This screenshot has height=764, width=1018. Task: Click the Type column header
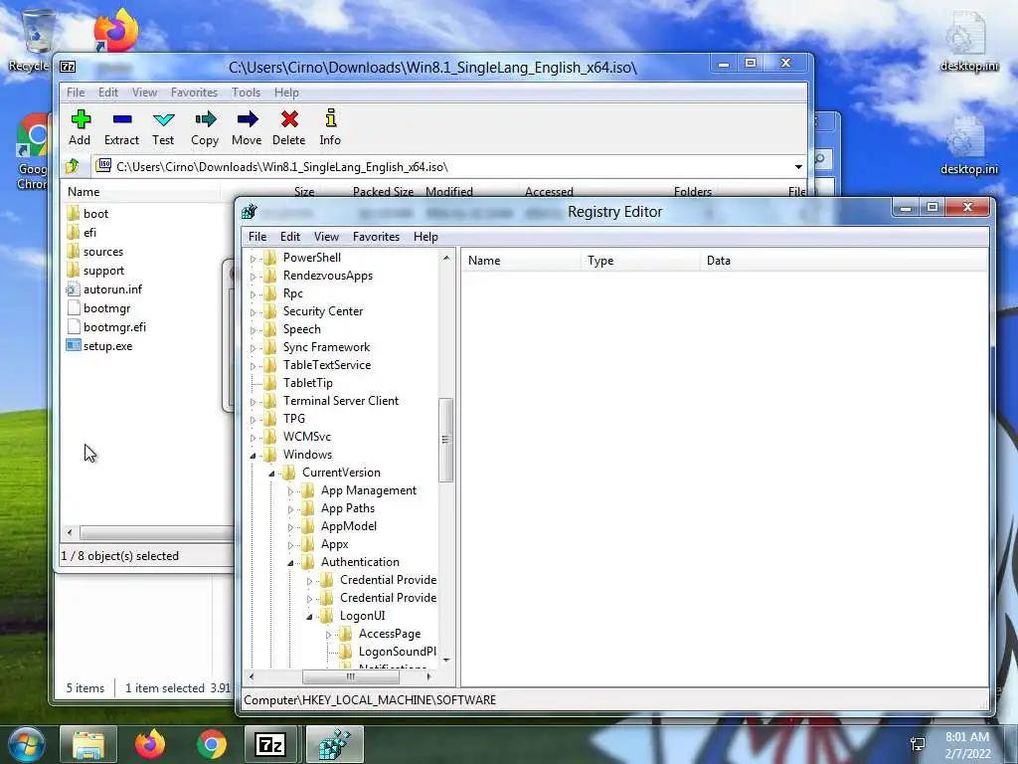(x=640, y=261)
